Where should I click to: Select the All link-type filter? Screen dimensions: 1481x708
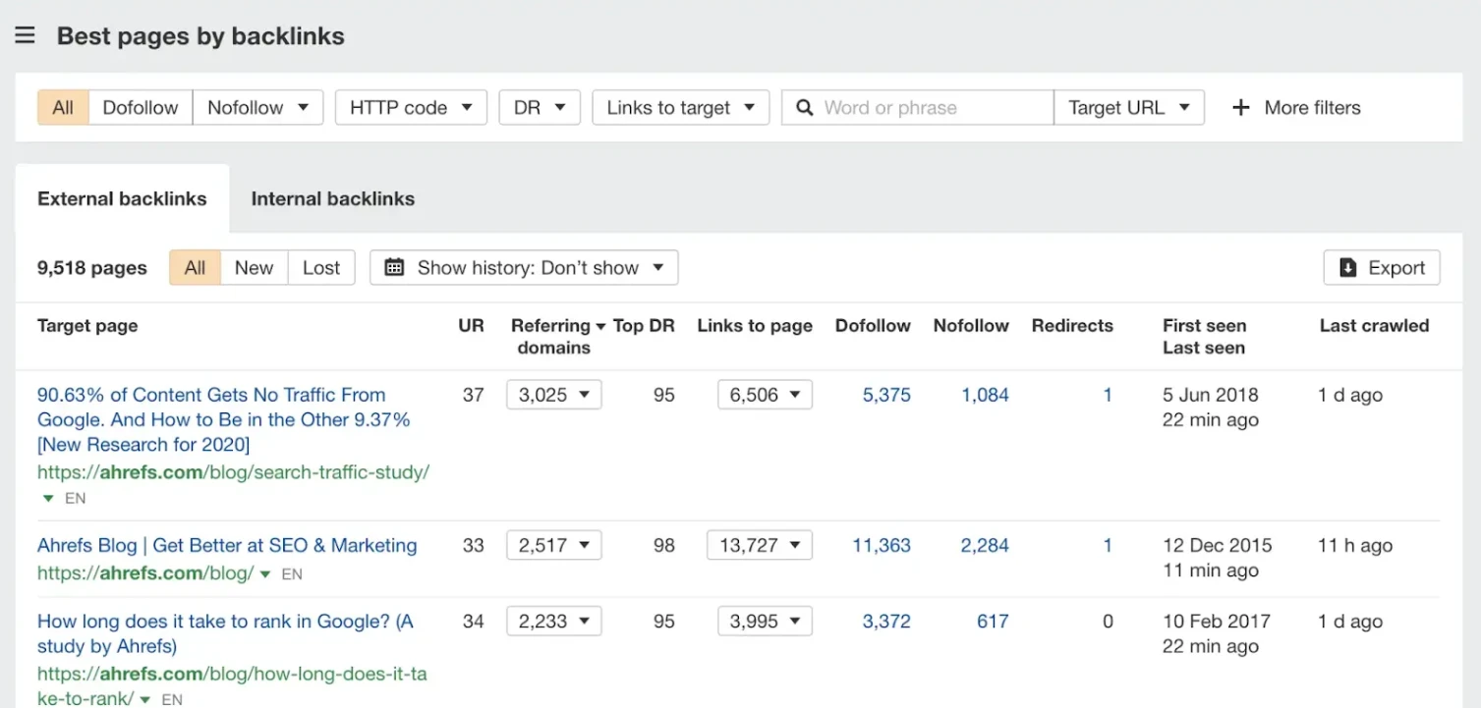(x=63, y=108)
